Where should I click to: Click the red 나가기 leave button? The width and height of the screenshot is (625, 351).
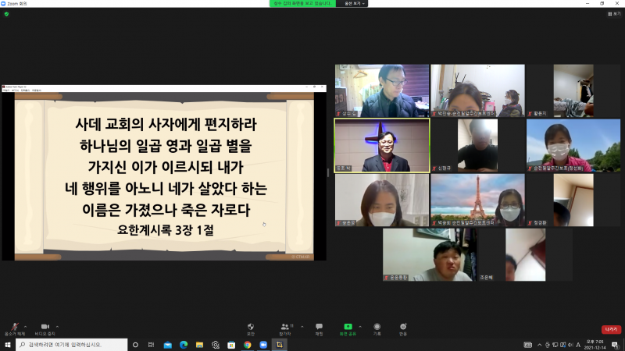611,329
